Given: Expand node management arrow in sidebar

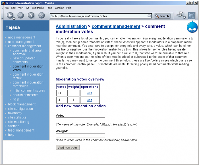Looking at the screenshot, I should tap(5, 37).
